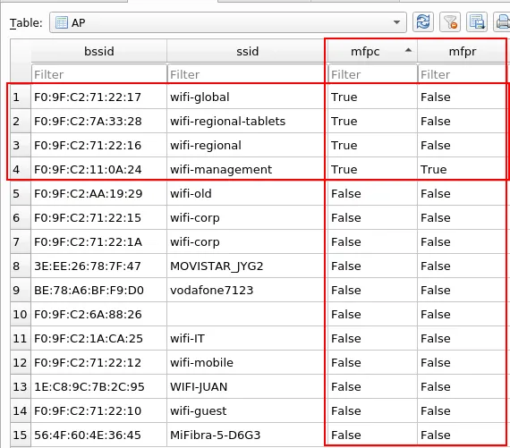Click the mfpc Filter input field
The width and height of the screenshot is (510, 448).
click(372, 74)
